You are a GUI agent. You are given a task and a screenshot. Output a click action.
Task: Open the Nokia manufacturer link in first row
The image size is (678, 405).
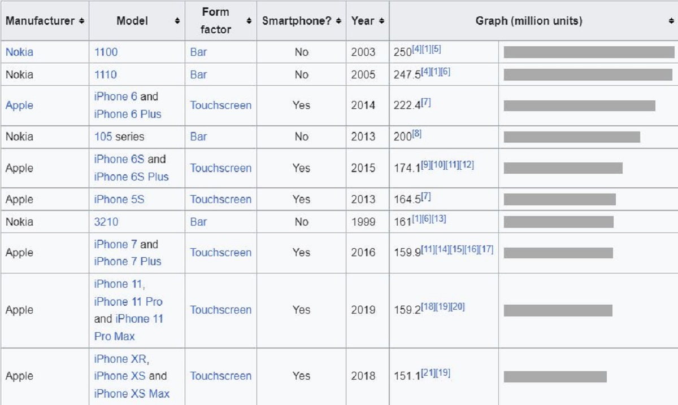[x=19, y=52]
